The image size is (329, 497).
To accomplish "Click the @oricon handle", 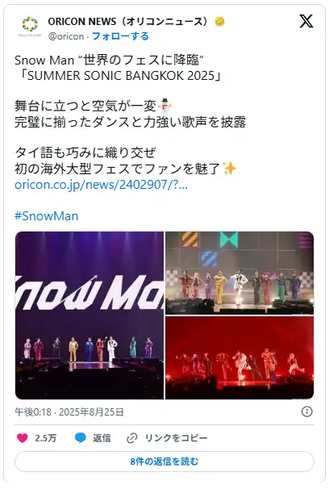I will [66, 36].
